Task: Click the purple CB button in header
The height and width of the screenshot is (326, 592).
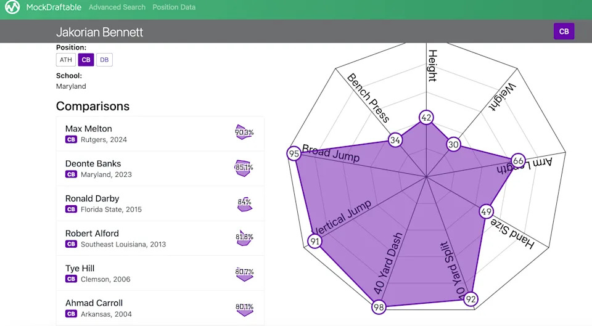Action: [564, 31]
